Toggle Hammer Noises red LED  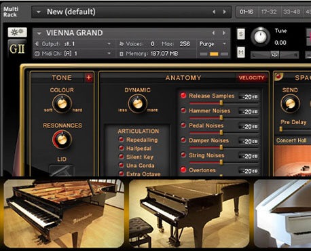pyautogui.click(x=183, y=111)
